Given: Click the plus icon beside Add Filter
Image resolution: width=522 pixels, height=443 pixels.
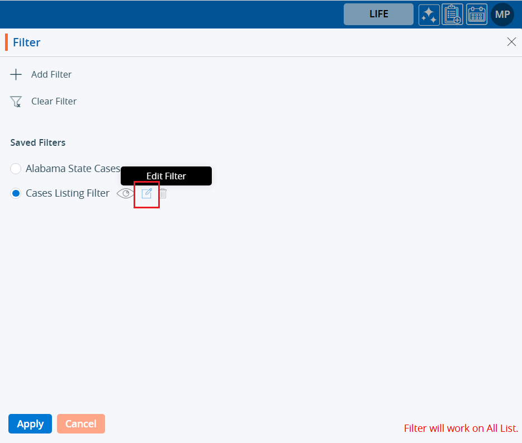Looking at the screenshot, I should [x=16, y=74].
